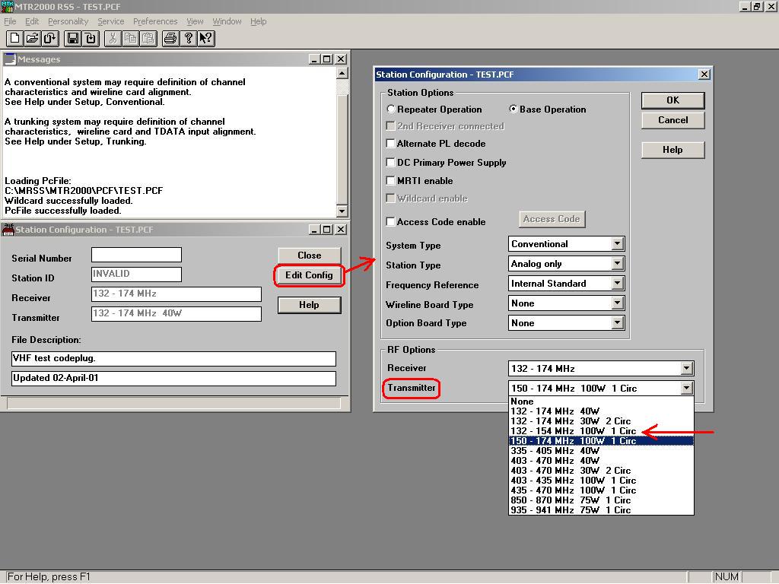
Task: Click the Access Code button
Action: pos(552,219)
